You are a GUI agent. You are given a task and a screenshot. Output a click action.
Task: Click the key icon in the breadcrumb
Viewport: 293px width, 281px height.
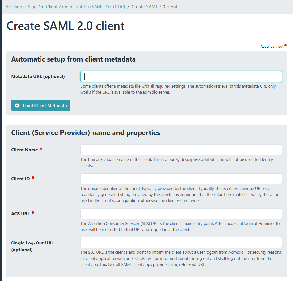coord(9,7)
